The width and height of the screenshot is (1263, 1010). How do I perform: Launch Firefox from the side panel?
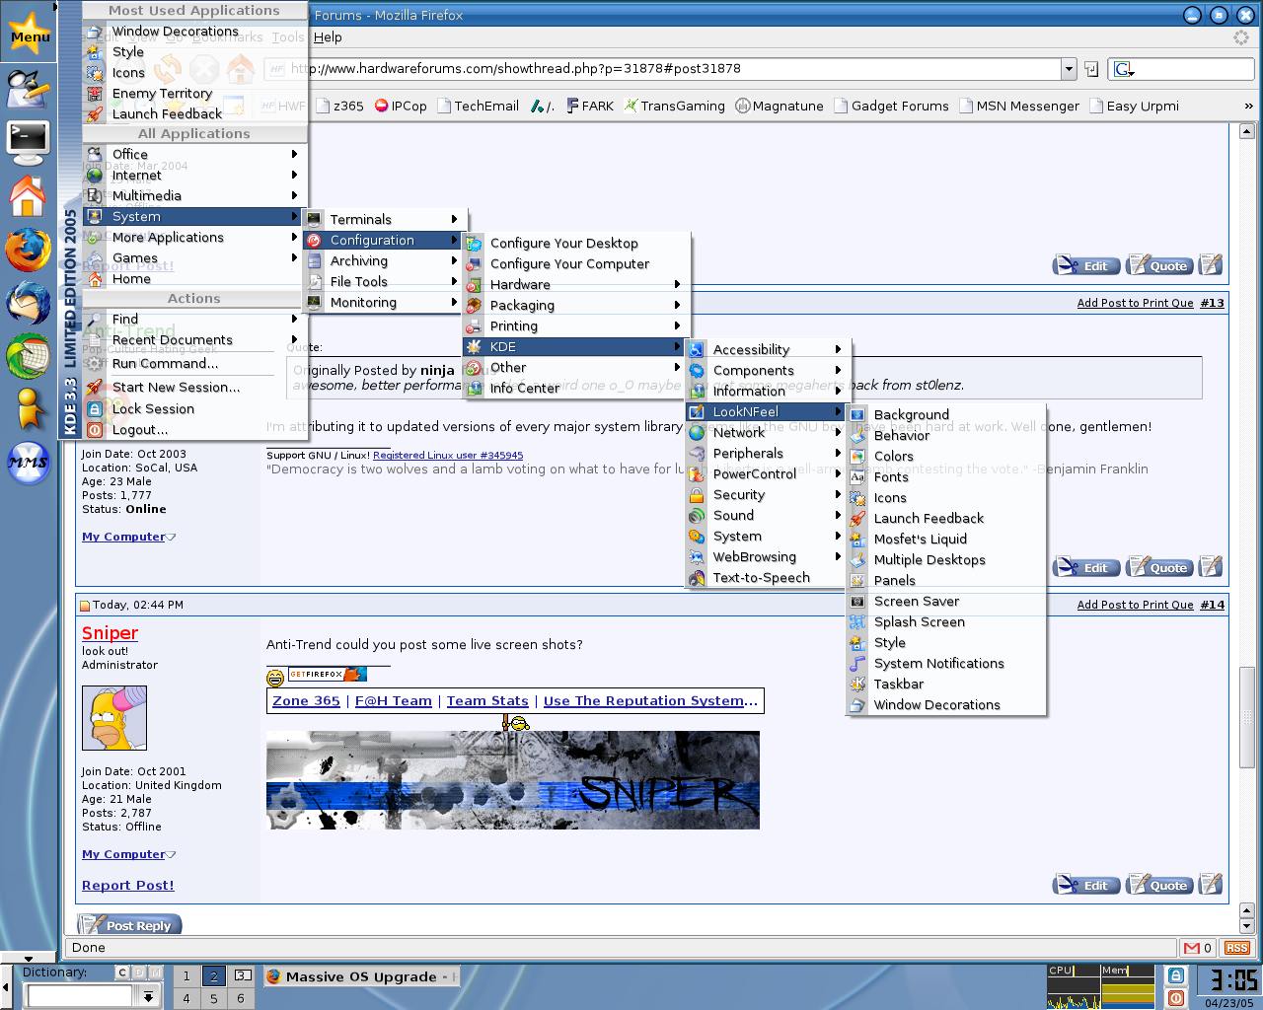pyautogui.click(x=28, y=250)
